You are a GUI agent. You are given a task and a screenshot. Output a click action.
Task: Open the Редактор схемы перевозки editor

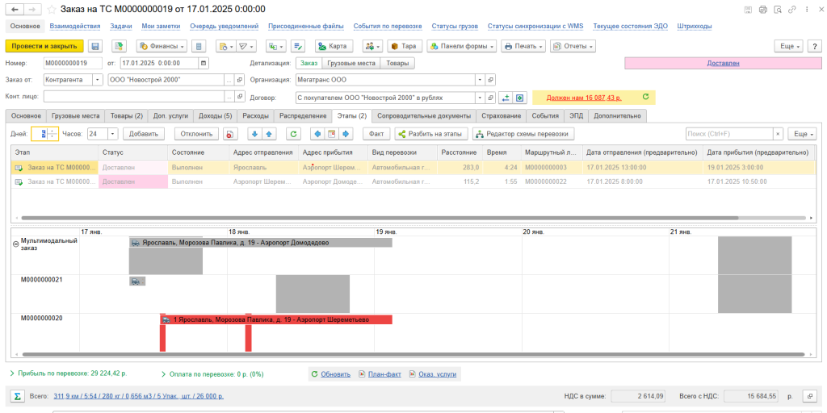[x=523, y=134]
